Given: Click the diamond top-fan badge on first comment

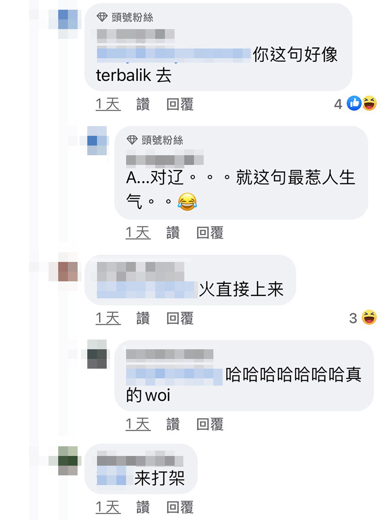Looking at the screenshot, I should [x=102, y=17].
